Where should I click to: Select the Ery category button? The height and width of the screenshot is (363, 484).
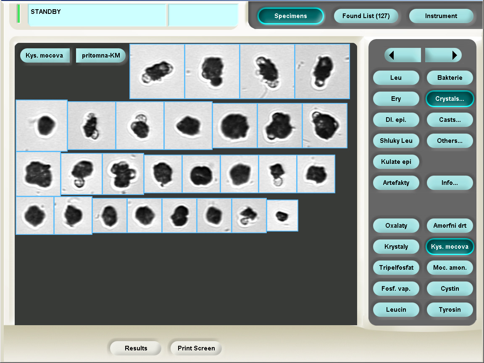(396, 99)
